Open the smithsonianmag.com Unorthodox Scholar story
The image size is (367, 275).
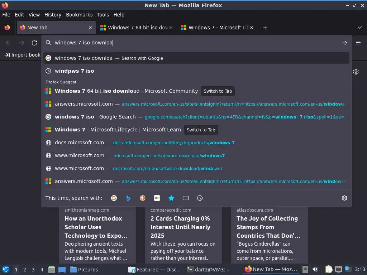[x=97, y=235]
